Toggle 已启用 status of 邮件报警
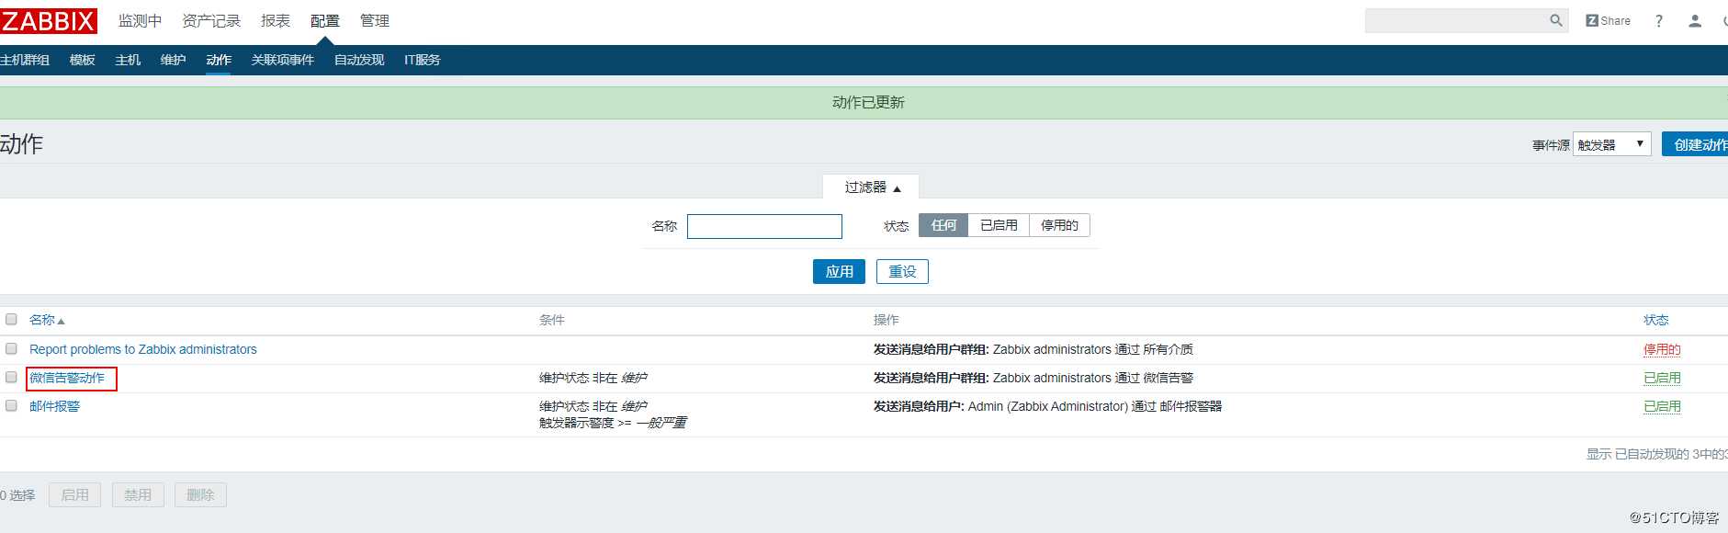Screen dimensions: 1728x533 [x=1662, y=406]
